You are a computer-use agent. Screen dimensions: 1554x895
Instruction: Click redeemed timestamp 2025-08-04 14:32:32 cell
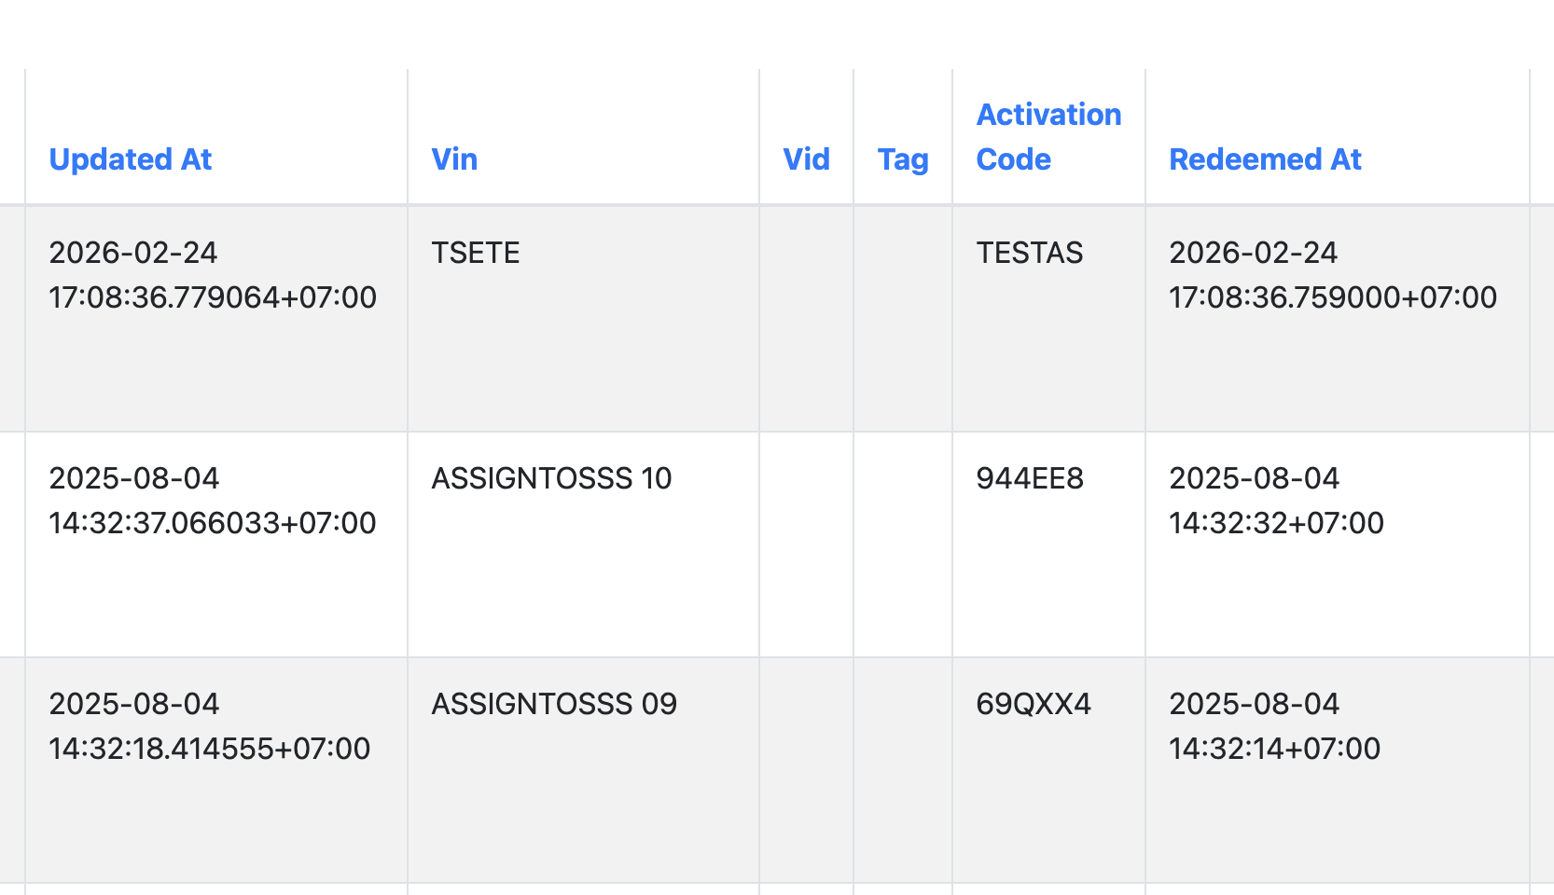click(x=1276, y=501)
